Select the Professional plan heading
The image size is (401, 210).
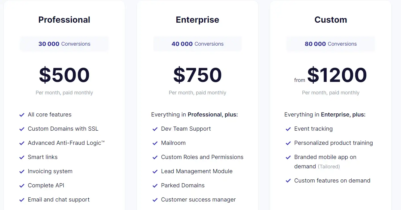(x=64, y=20)
